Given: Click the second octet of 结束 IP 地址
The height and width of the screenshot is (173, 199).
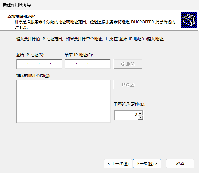Looking at the screenshot, I should pyautogui.click(x=82, y=64).
